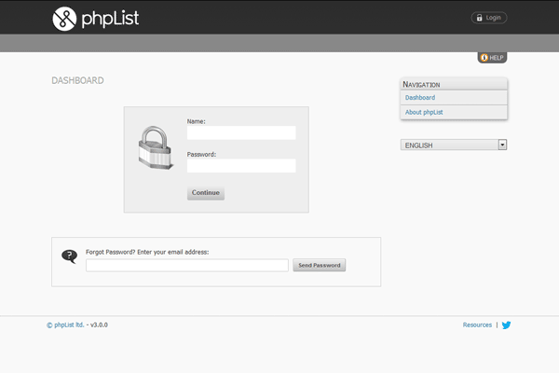Focus the Name input field
The height and width of the screenshot is (373, 559).
pyautogui.click(x=241, y=133)
